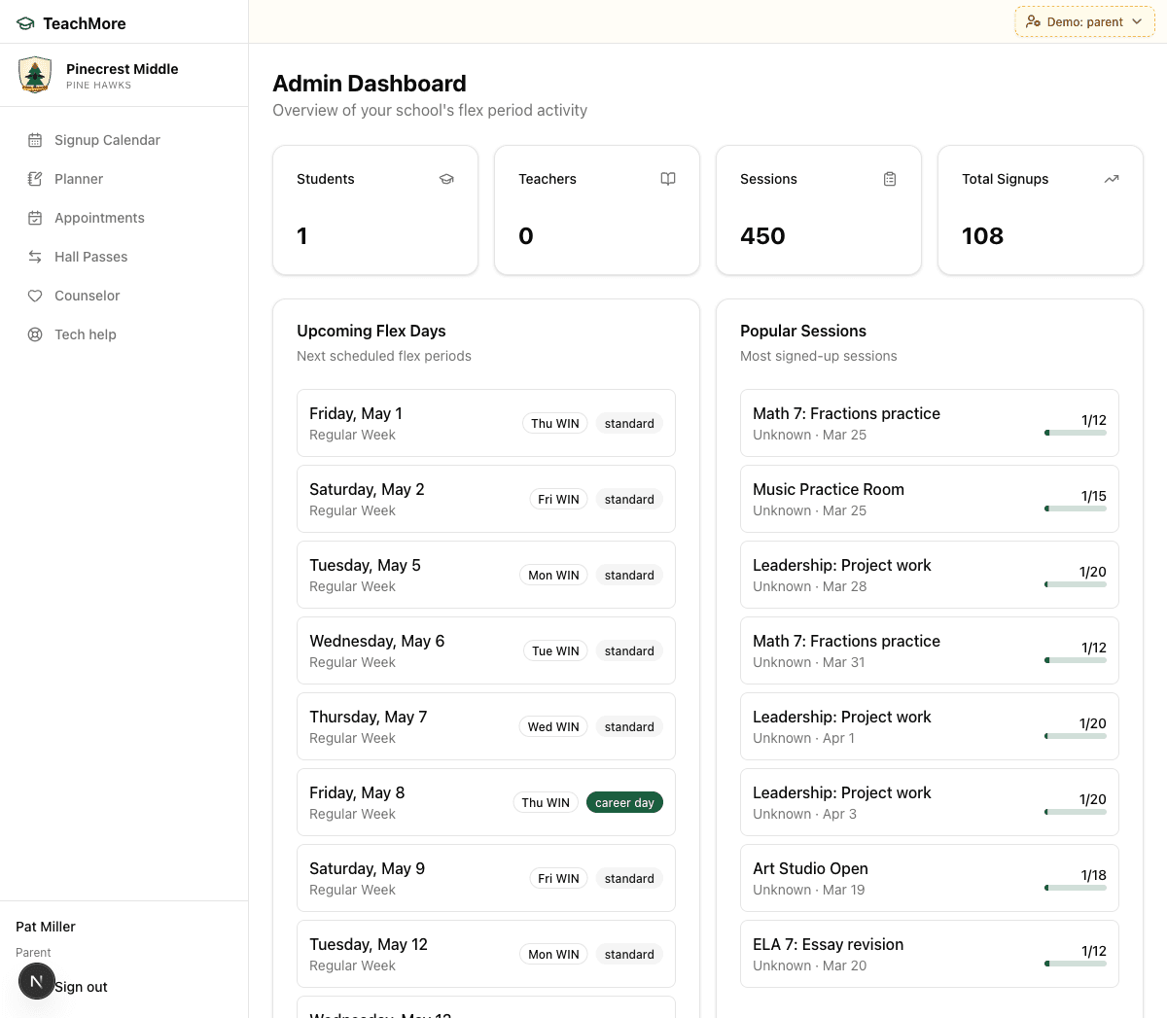Open the Planner menu item
This screenshot has height=1018, width=1167.
pos(124,179)
